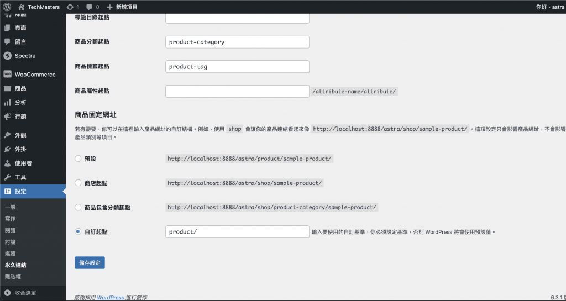Click the 收合選單 collapse arrow icon

(x=7, y=293)
